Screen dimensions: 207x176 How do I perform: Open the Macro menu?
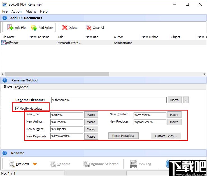[x=31, y=11]
